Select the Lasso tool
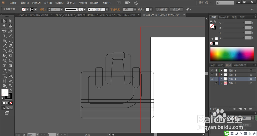The height and width of the screenshot is (136, 257). pos(10,26)
